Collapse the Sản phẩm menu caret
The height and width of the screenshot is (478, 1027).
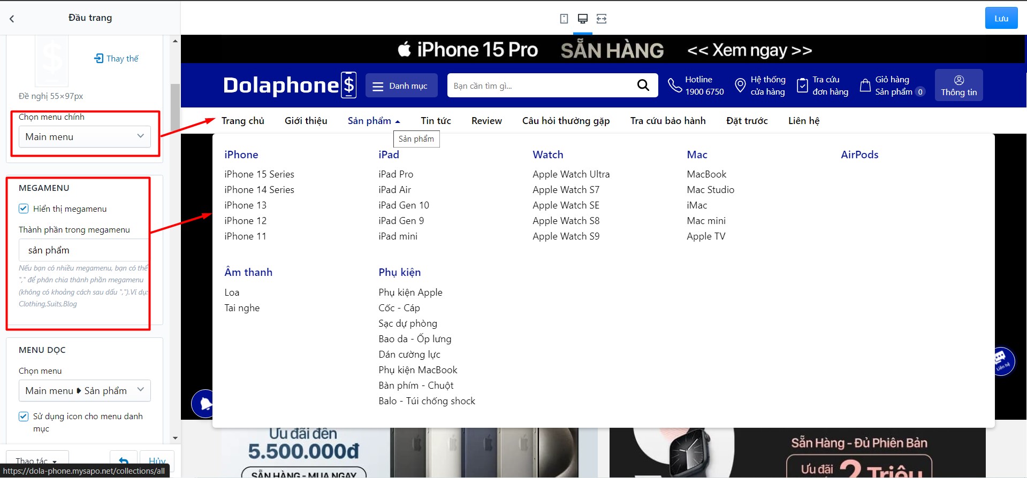(x=398, y=121)
